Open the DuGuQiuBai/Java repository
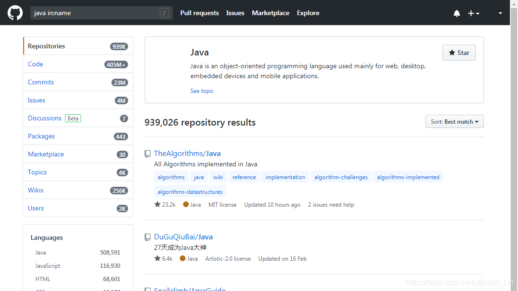The width and height of the screenshot is (518, 291). pos(183,237)
